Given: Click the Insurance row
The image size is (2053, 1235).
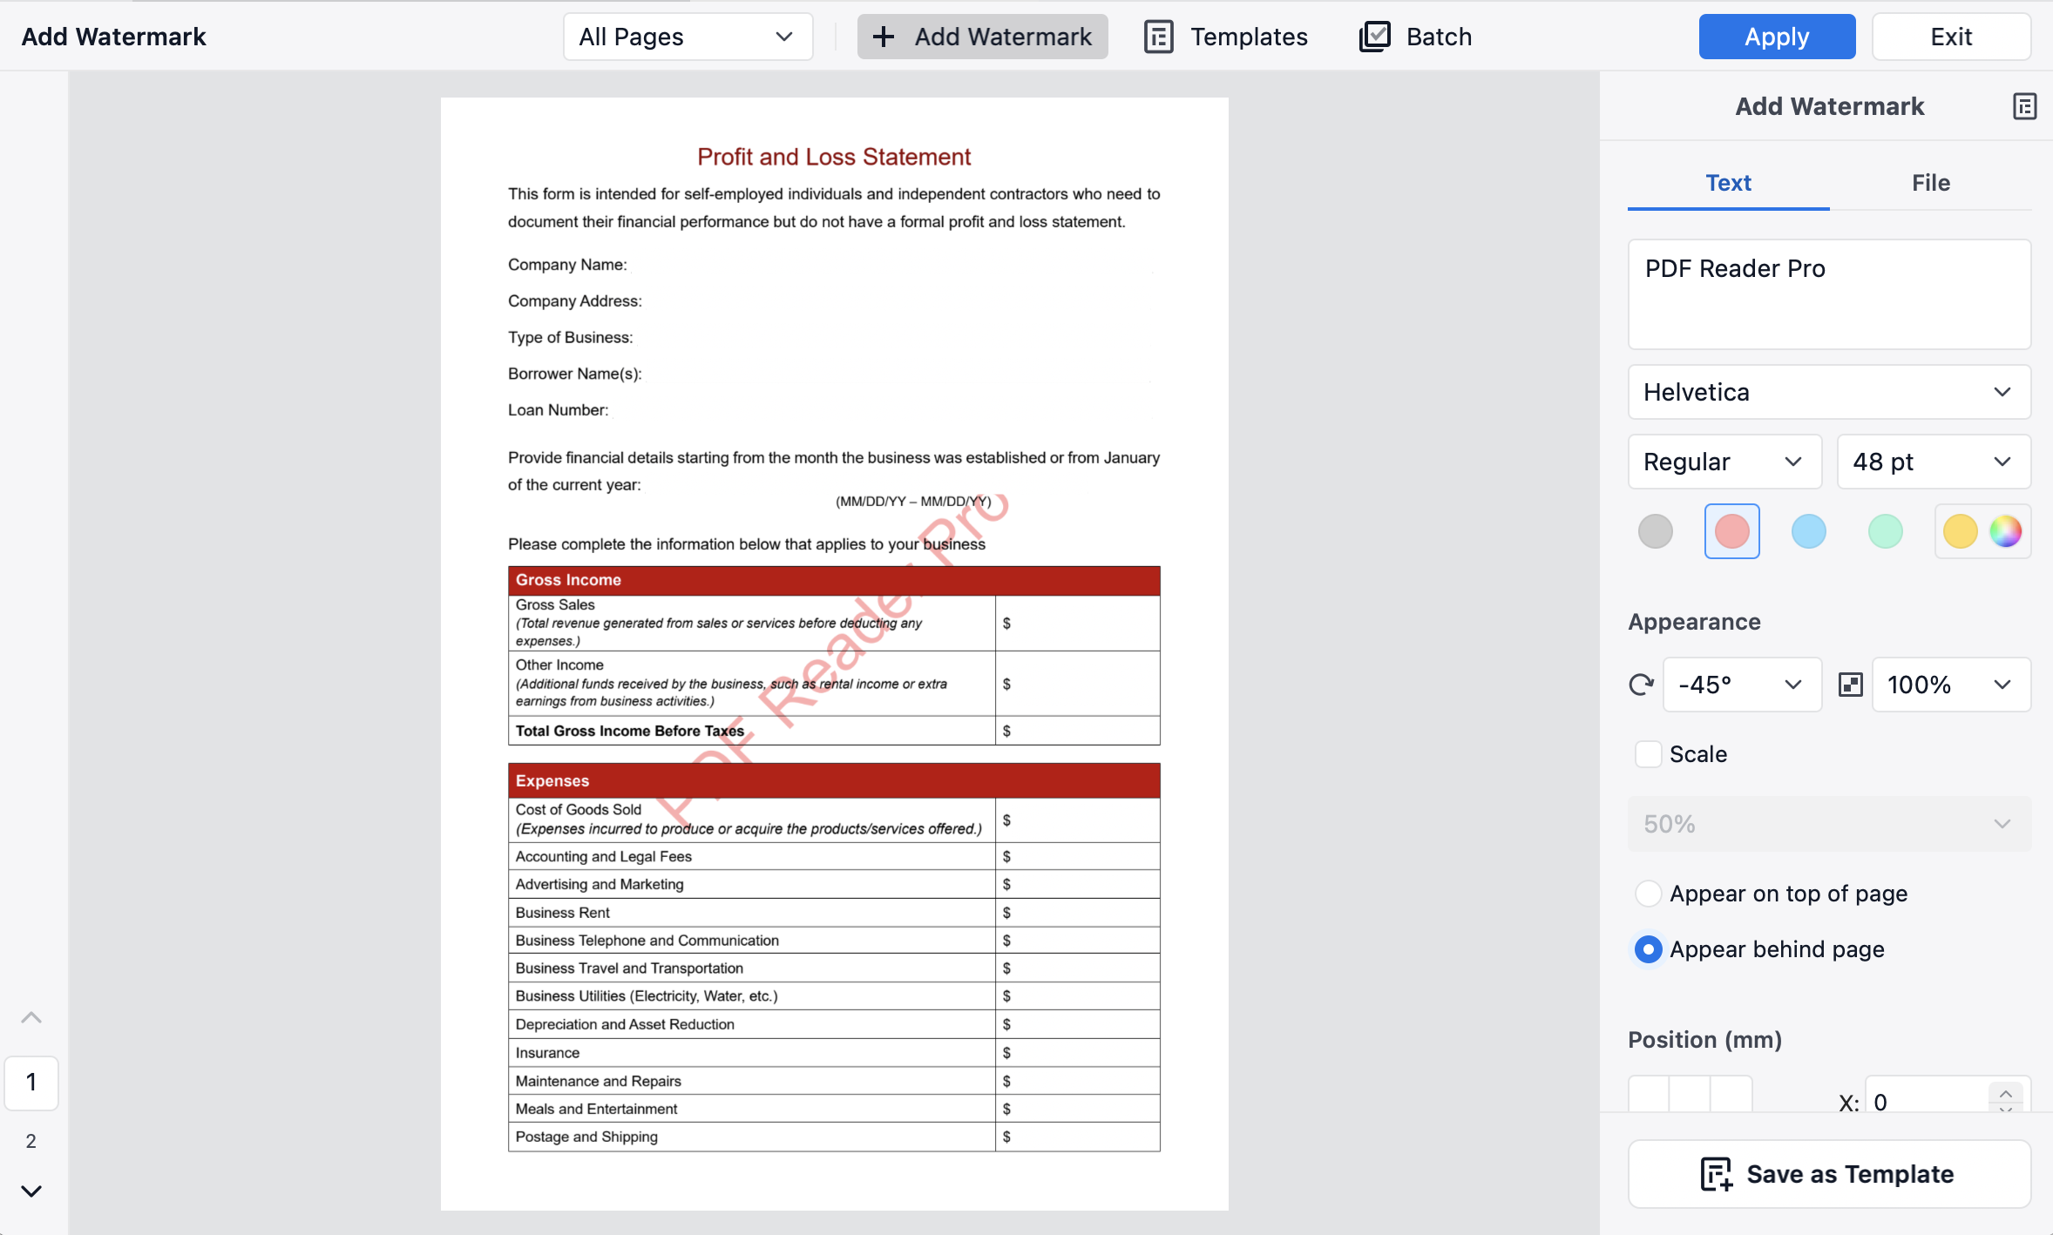Looking at the screenshot, I should (834, 1053).
